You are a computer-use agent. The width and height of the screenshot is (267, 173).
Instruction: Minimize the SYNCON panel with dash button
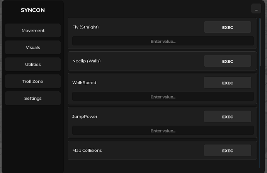click(256, 8)
